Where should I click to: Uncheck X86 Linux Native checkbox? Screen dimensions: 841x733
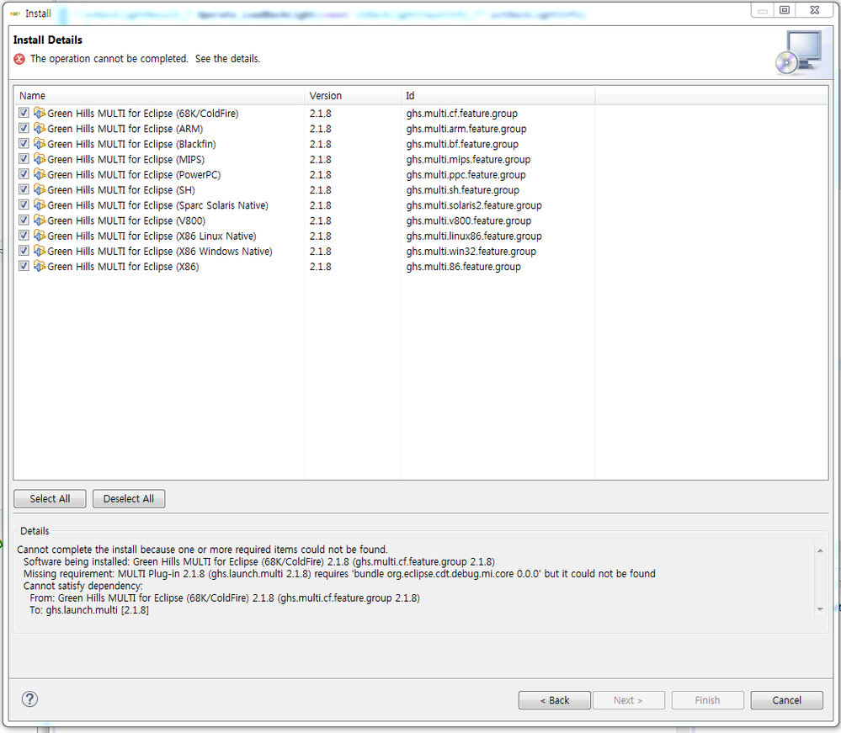click(24, 236)
